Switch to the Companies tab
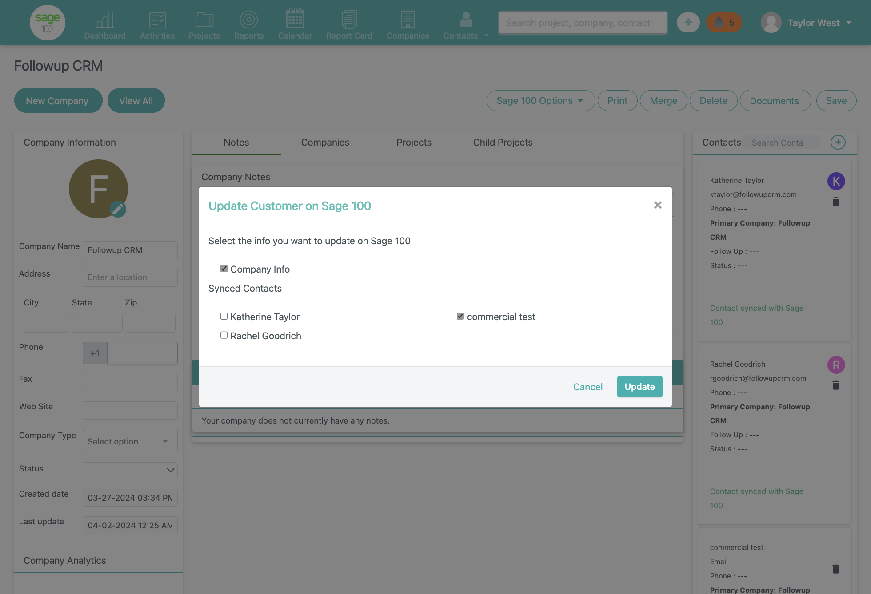The width and height of the screenshot is (871, 594). 325,143
